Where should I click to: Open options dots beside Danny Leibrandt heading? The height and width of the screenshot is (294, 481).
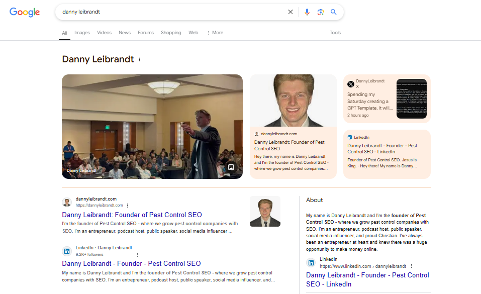point(139,59)
